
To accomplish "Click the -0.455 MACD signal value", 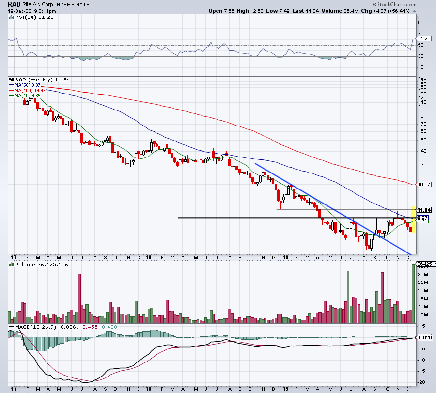I will [89, 327].
